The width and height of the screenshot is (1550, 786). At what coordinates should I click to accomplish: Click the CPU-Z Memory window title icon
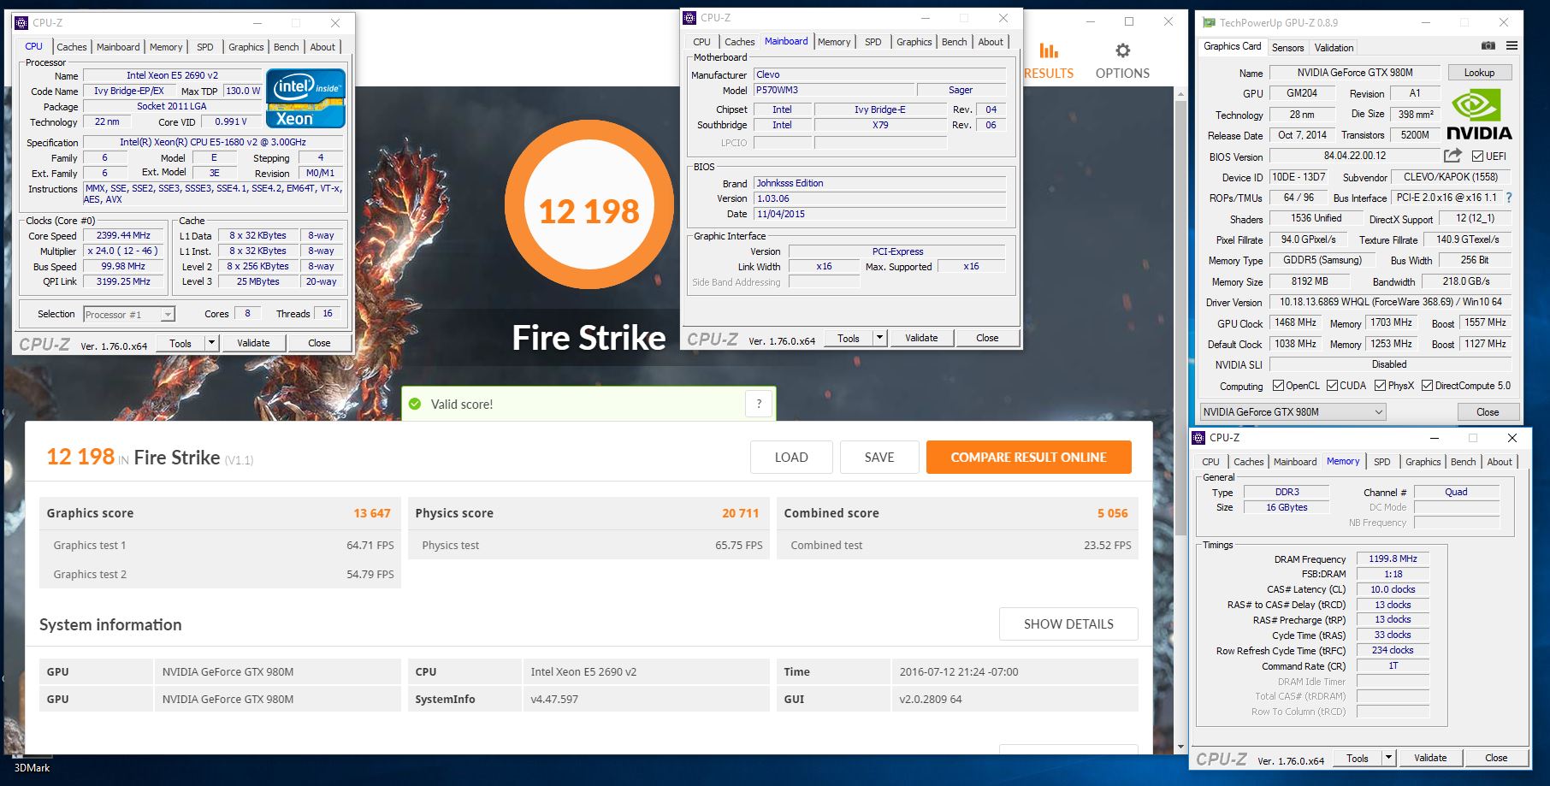pos(1199,437)
